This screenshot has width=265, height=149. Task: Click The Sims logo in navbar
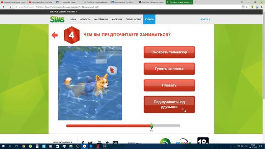(x=57, y=19)
